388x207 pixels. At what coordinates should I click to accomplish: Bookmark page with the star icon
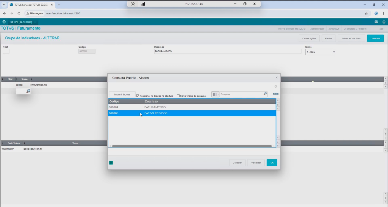366,13
